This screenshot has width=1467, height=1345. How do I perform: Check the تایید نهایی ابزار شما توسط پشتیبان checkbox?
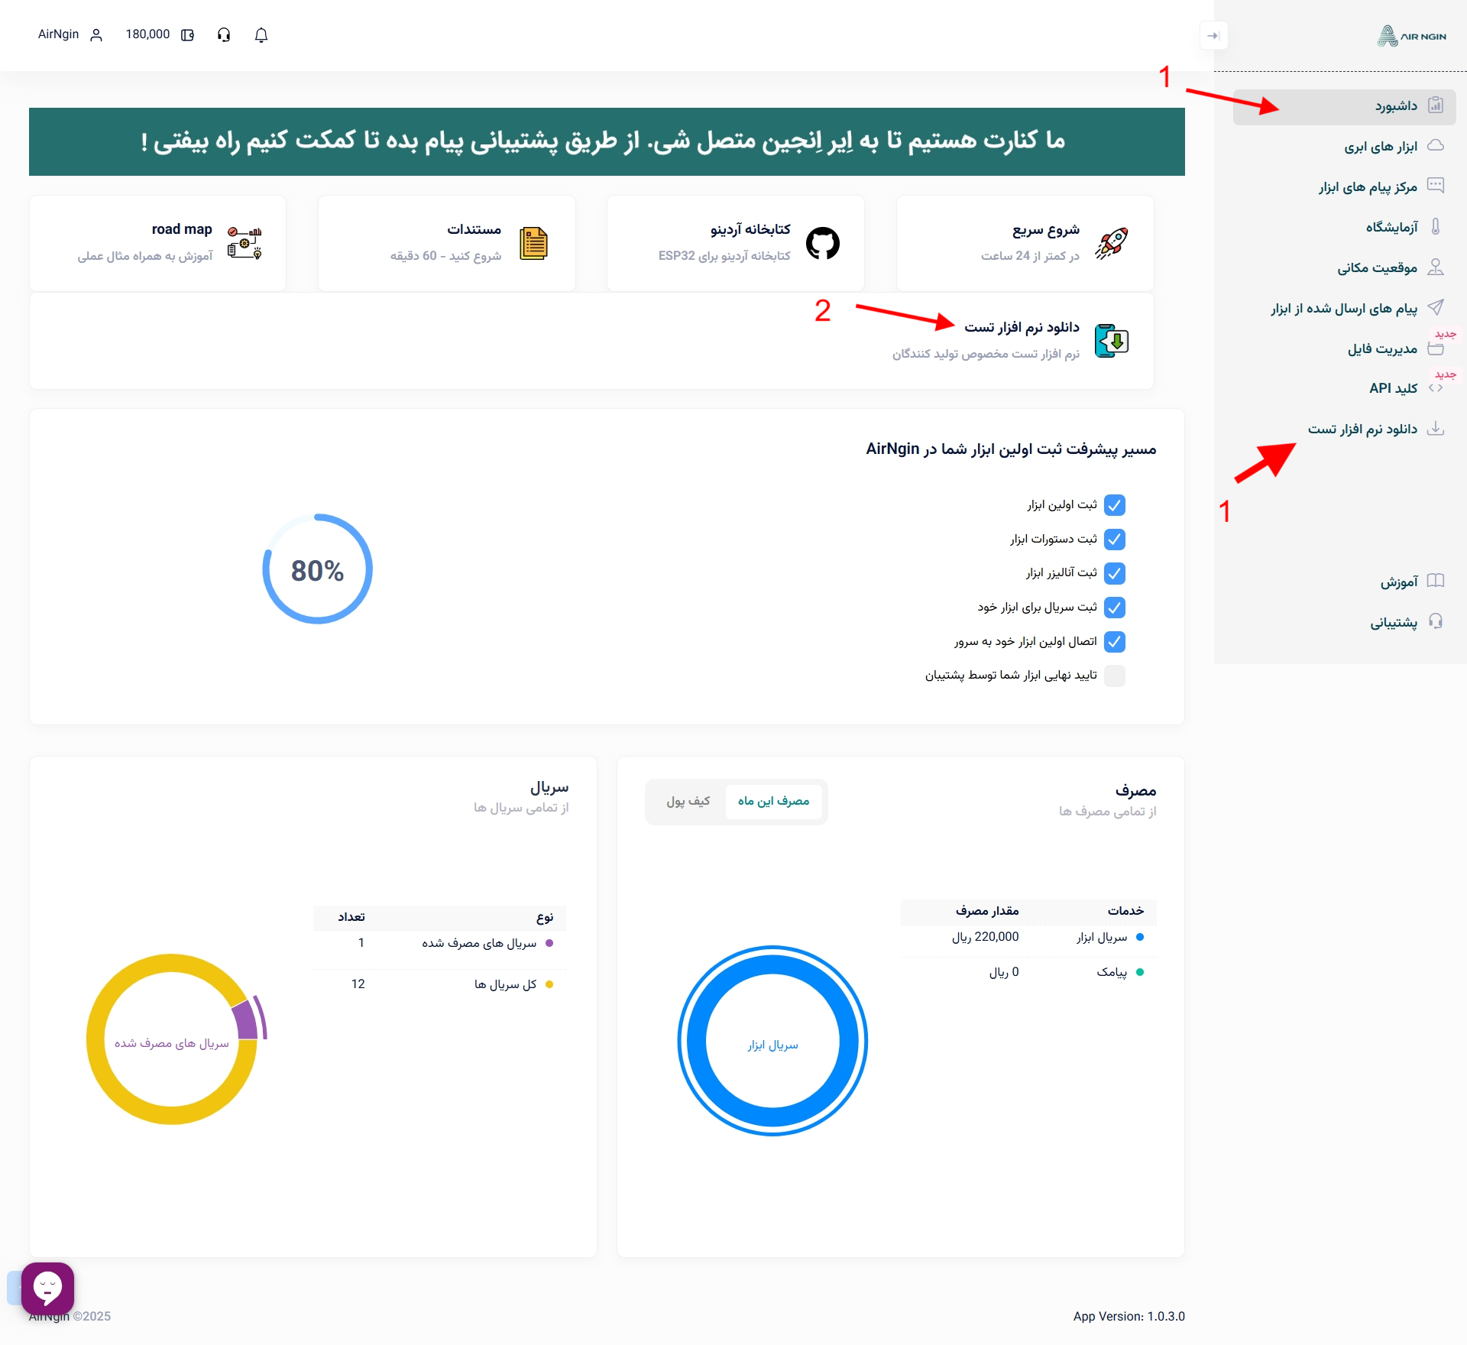coord(1115,676)
